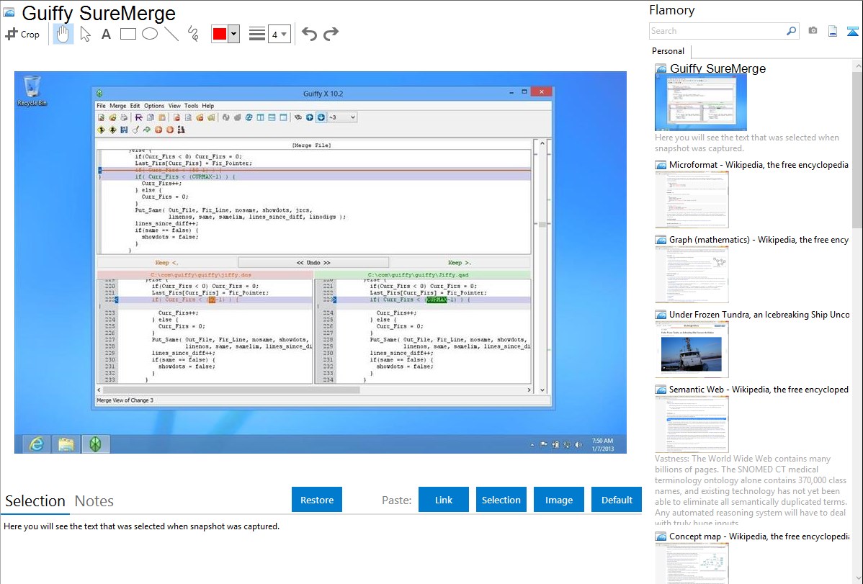Click the document page icon beside camera
This screenshot has width=863, height=584.
coord(833,31)
